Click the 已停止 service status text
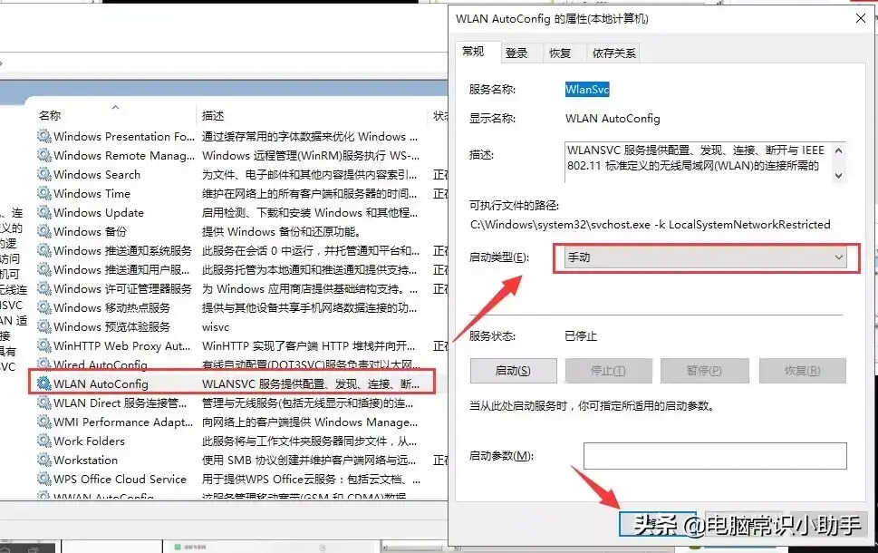Screen dimensions: 878x553 (581, 336)
